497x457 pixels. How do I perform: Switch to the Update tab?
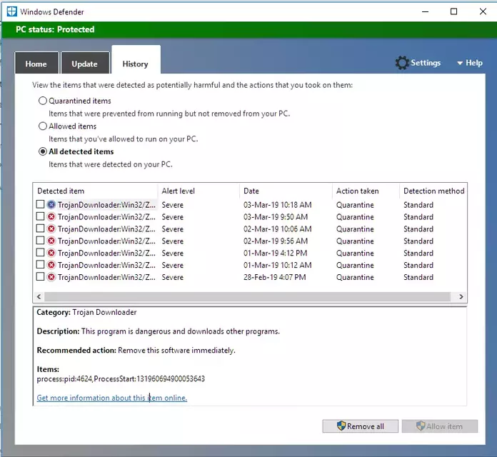click(x=85, y=64)
